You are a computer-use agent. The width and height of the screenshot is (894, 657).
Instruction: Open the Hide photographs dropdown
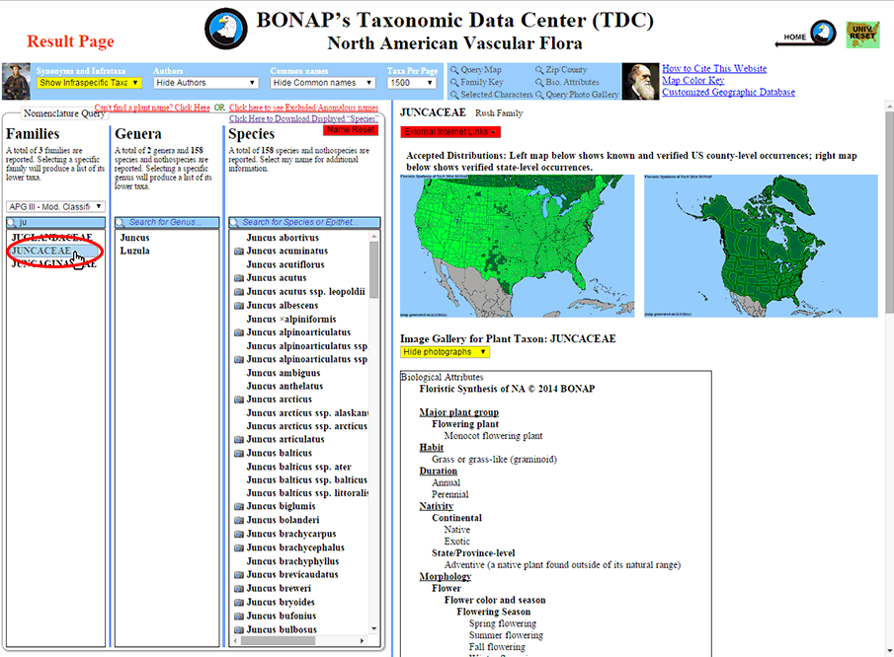(x=445, y=352)
